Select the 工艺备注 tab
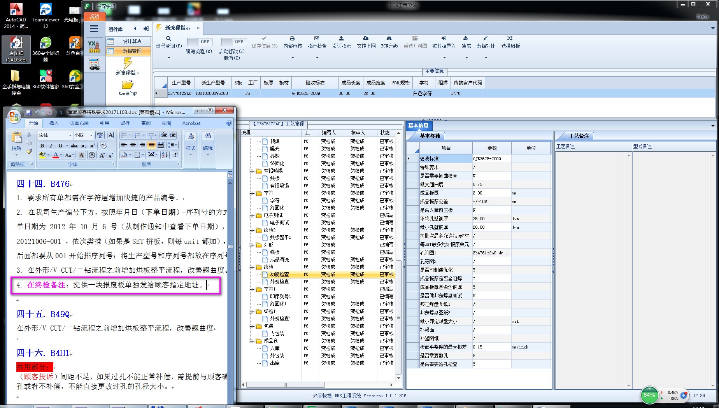The width and height of the screenshot is (719, 408). coord(579,136)
